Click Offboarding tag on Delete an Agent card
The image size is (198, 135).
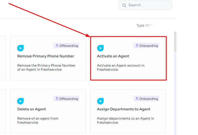pos(66,98)
